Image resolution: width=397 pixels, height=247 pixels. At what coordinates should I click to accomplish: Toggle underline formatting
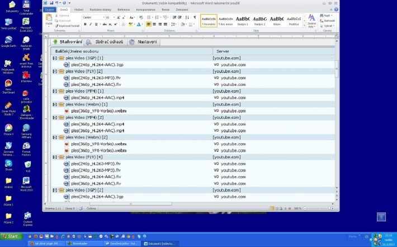click(96, 24)
